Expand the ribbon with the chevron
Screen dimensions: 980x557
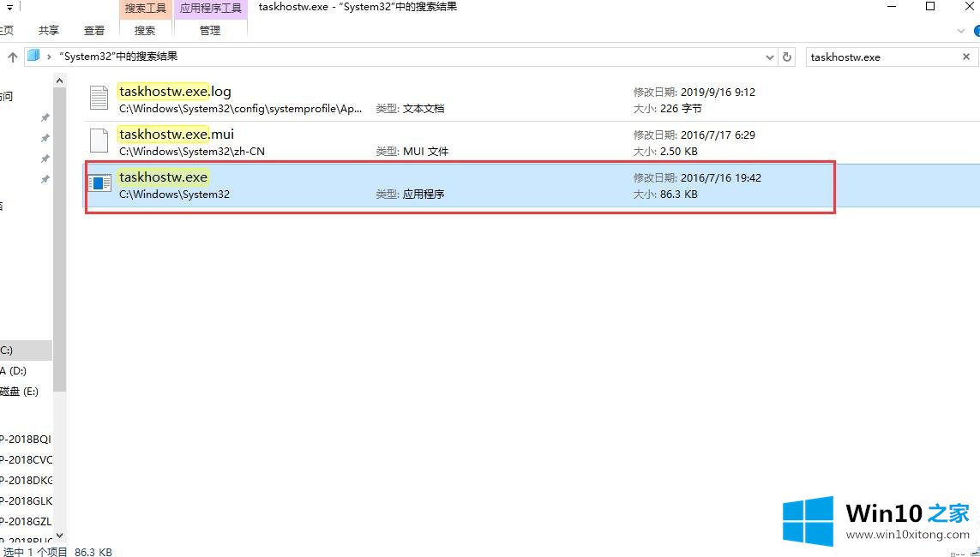click(961, 31)
